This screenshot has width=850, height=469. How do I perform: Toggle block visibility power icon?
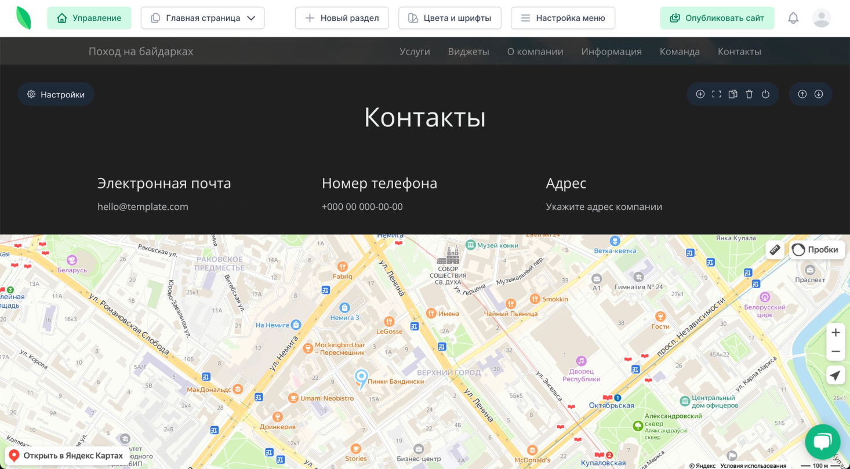coord(765,94)
